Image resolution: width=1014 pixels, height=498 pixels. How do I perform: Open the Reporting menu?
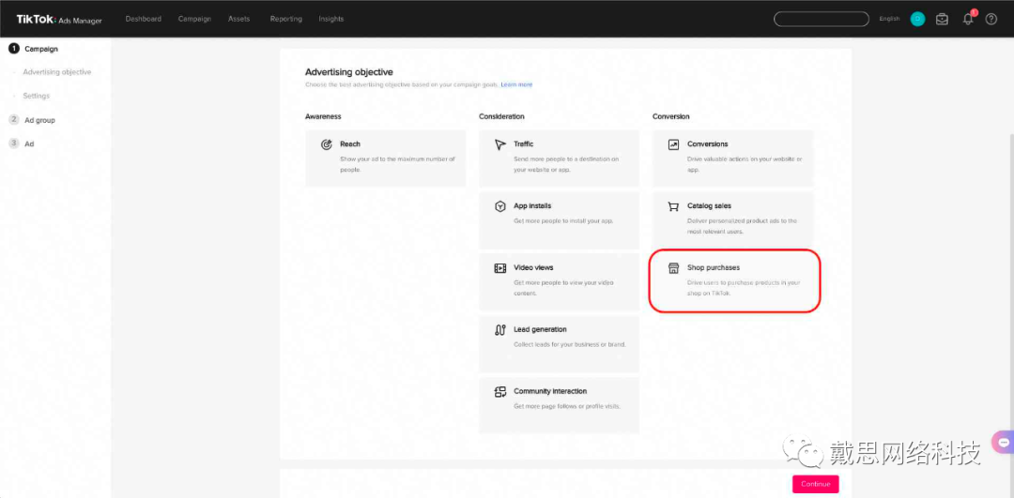coord(285,19)
